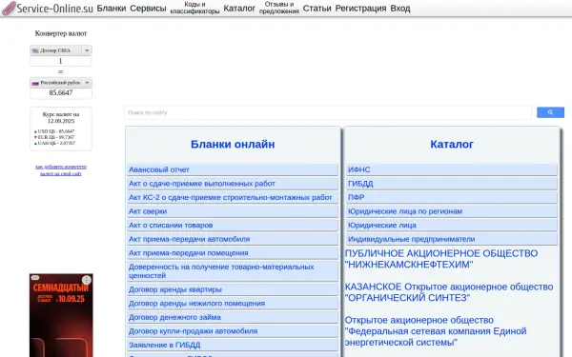Click the Семнадцатый advertisement banner
Image resolution: width=572 pixels, height=357 pixels.
[61, 315]
